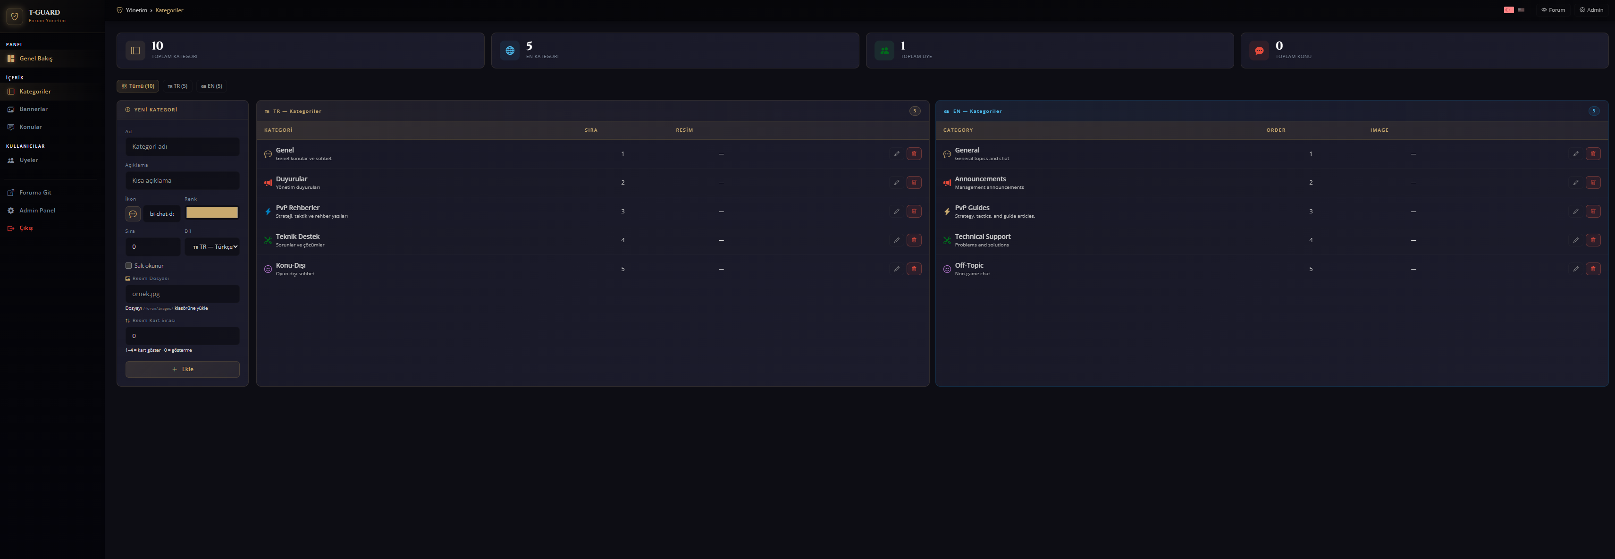
Task: Open the Forum link in top bar
Action: [x=1553, y=10]
